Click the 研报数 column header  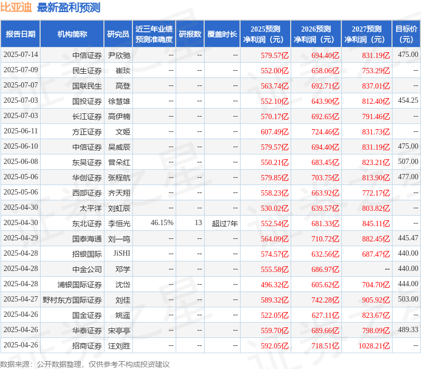tap(190, 34)
